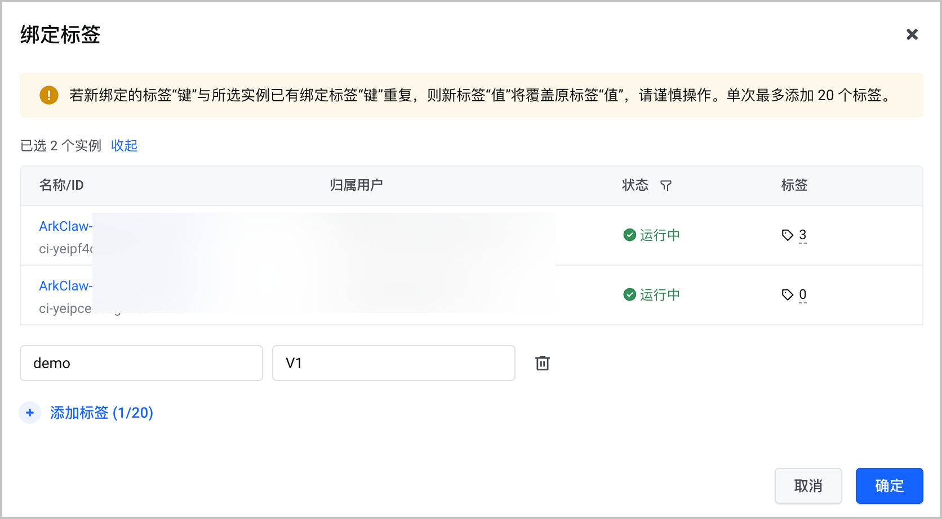Click the 状态 column header

[635, 185]
